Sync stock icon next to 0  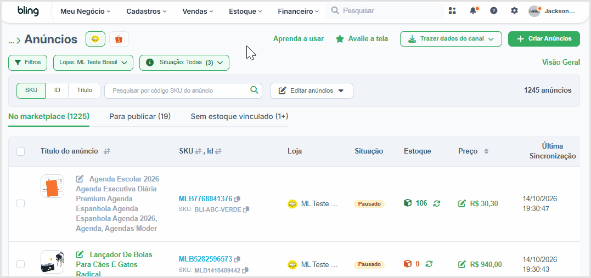click(x=429, y=264)
